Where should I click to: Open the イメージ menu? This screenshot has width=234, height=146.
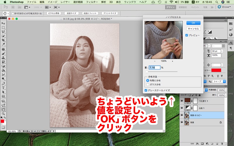52,2
